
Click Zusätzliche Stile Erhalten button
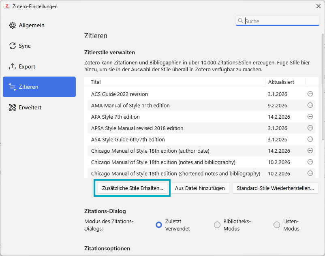[x=133, y=188]
